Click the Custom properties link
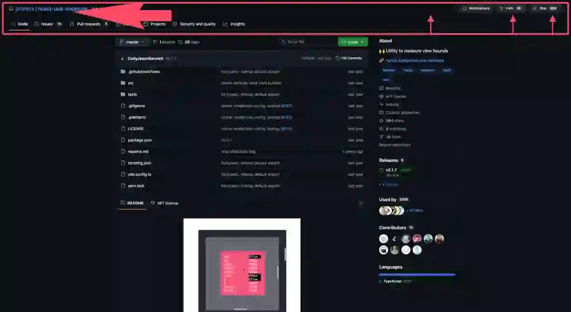Screen dimensions: 571x312 coord(399,112)
